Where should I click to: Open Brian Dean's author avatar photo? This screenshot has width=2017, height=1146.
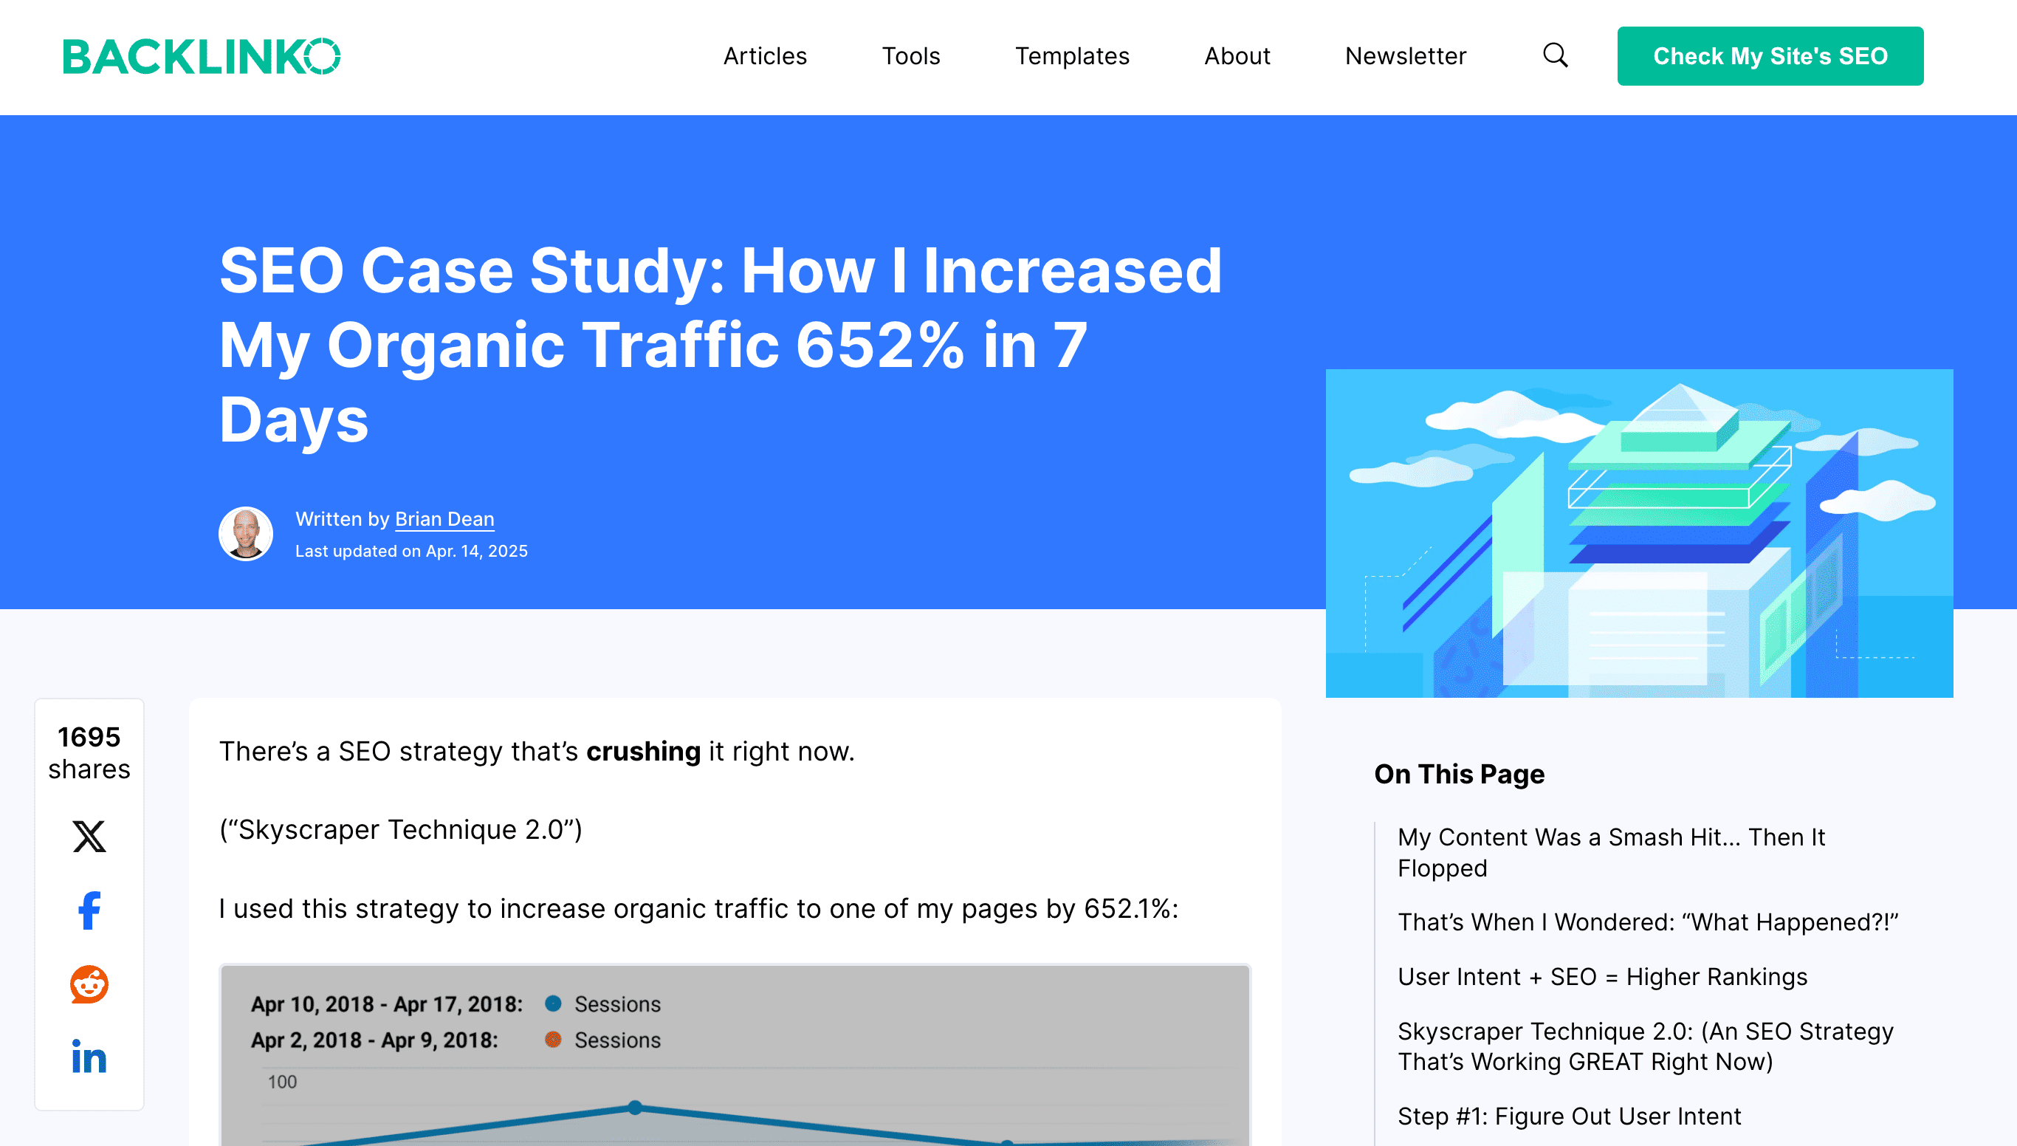pos(245,534)
